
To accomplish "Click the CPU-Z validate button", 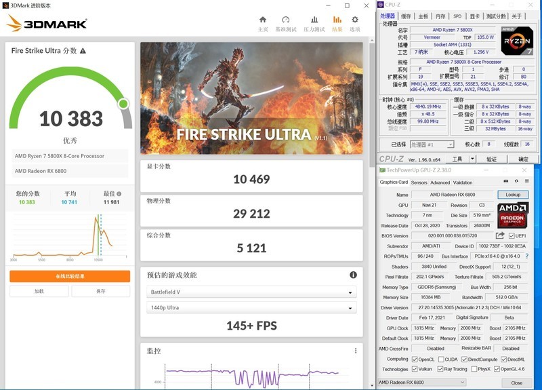I will click(x=492, y=159).
